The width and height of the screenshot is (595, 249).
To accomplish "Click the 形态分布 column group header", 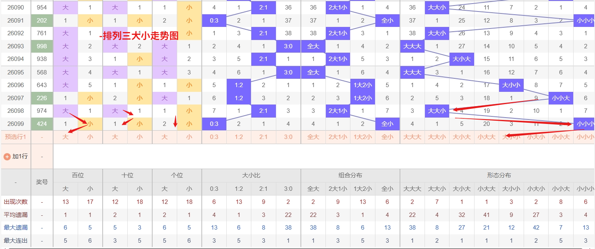I will pyautogui.click(x=499, y=175).
